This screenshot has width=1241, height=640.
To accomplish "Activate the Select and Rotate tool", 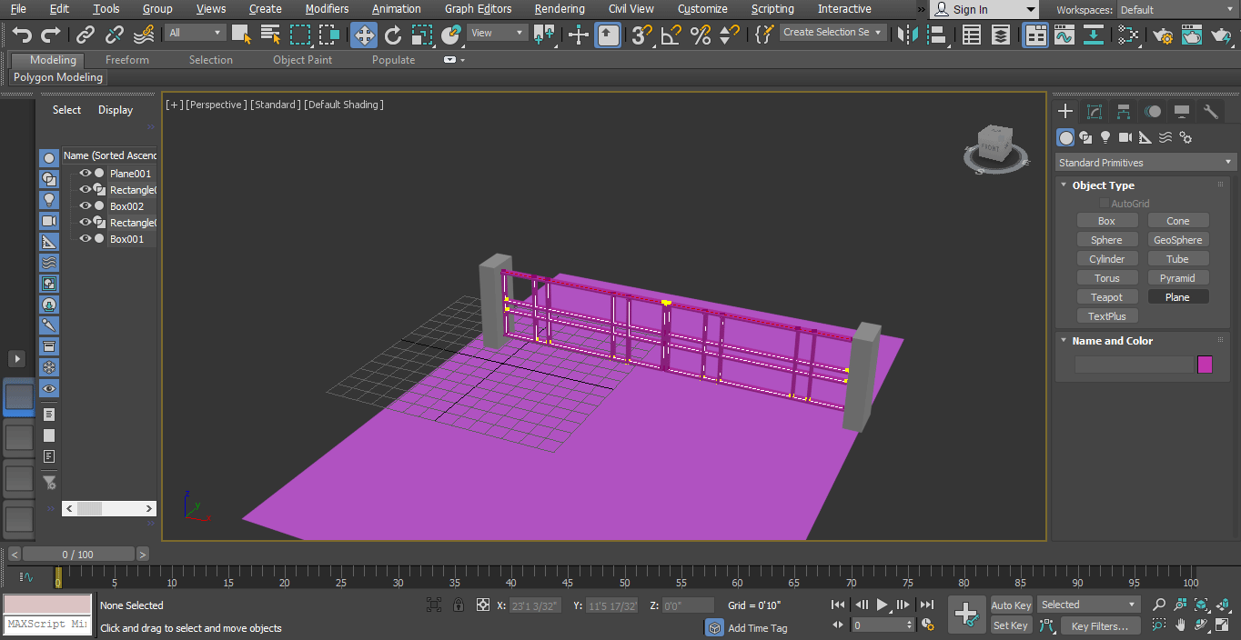I will (x=392, y=35).
